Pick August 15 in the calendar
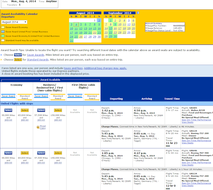The height and width of the screenshot is (190, 213). [x=94, y=29]
